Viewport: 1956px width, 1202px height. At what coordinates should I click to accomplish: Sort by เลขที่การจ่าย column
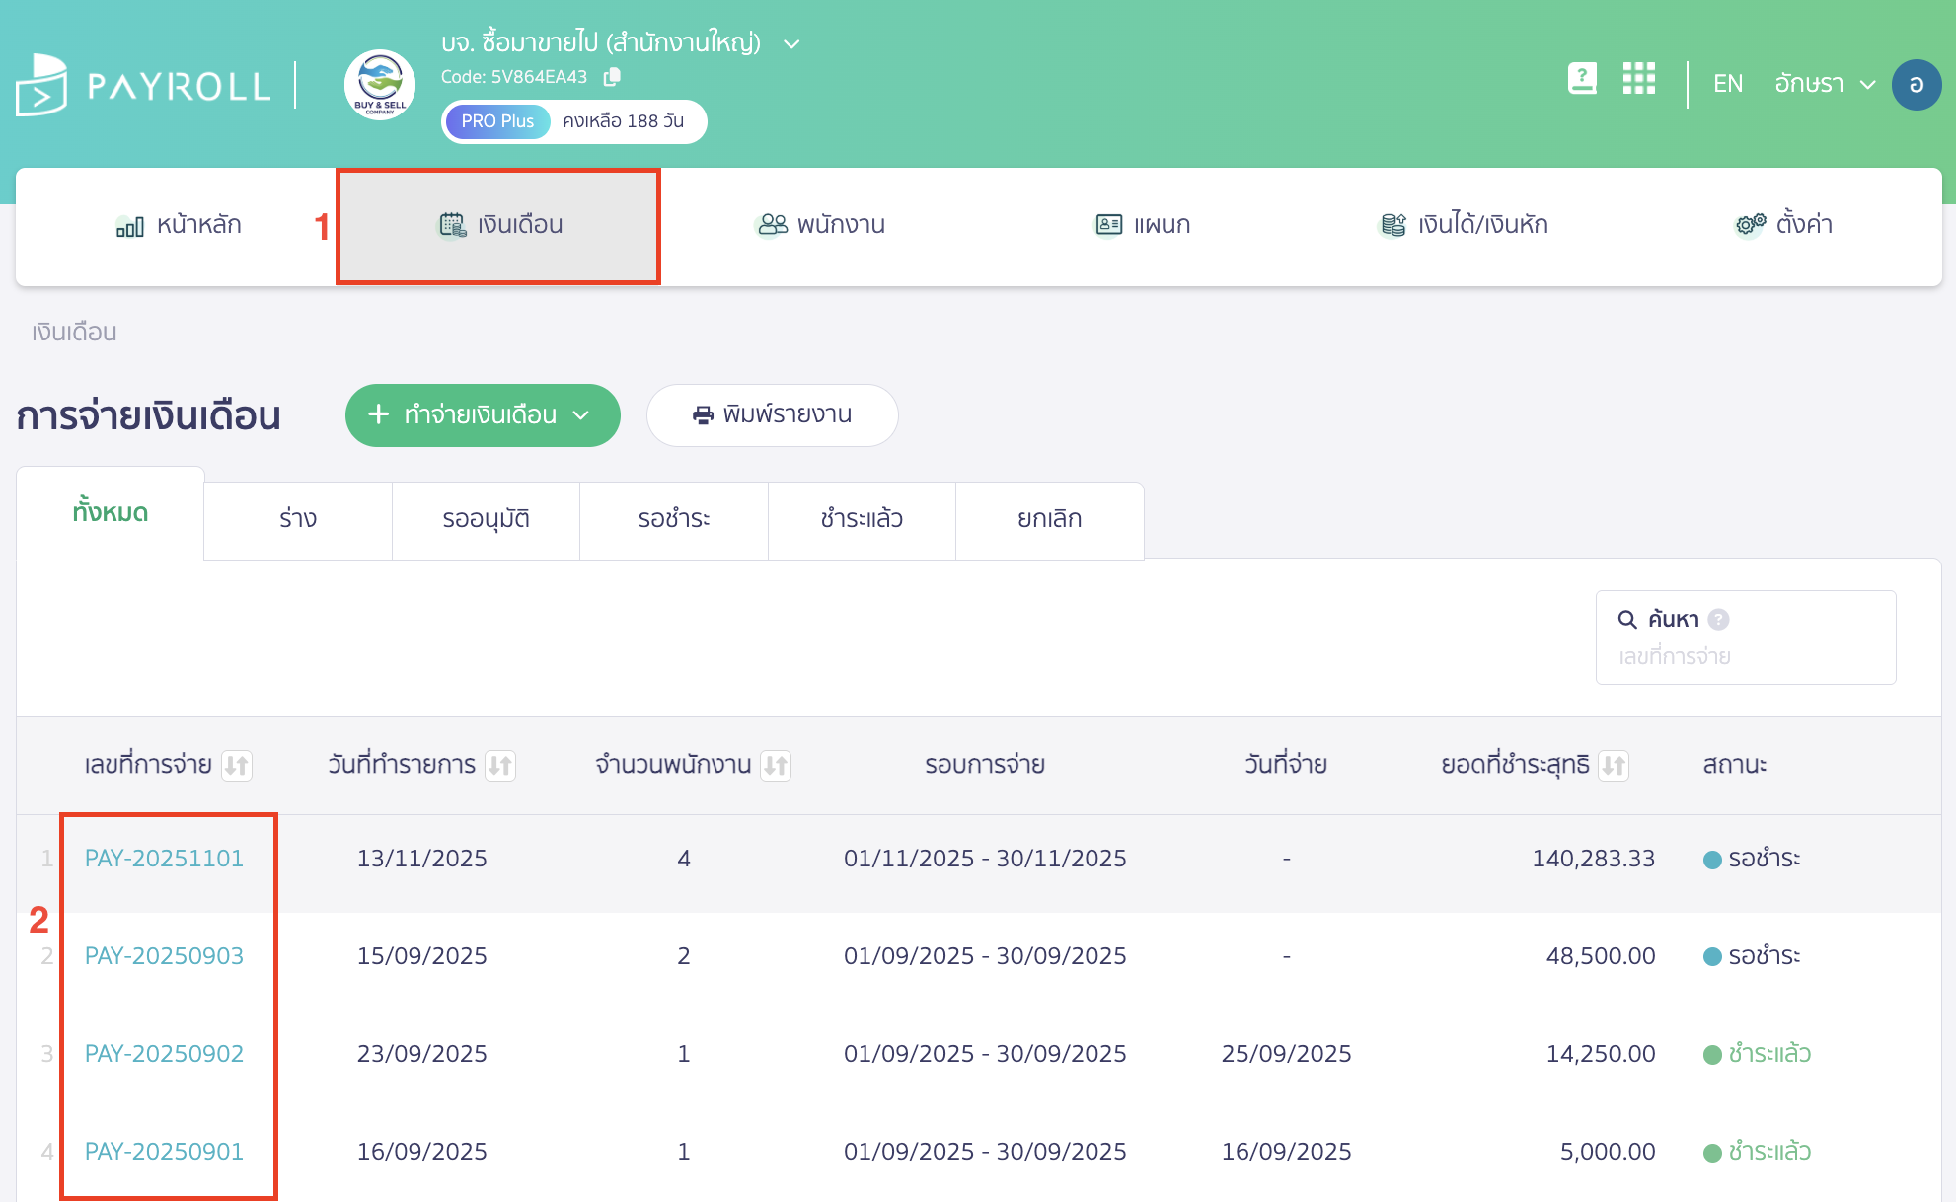[x=237, y=765]
